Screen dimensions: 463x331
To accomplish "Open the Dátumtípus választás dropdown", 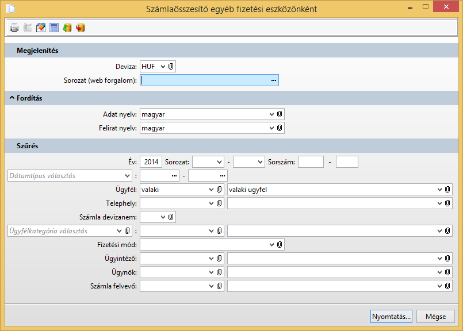I will 127,175.
